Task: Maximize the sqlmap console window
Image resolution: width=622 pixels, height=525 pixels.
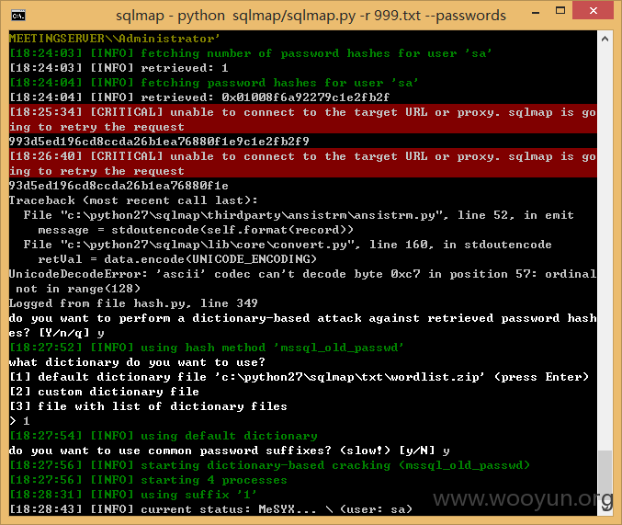Action: (x=560, y=11)
